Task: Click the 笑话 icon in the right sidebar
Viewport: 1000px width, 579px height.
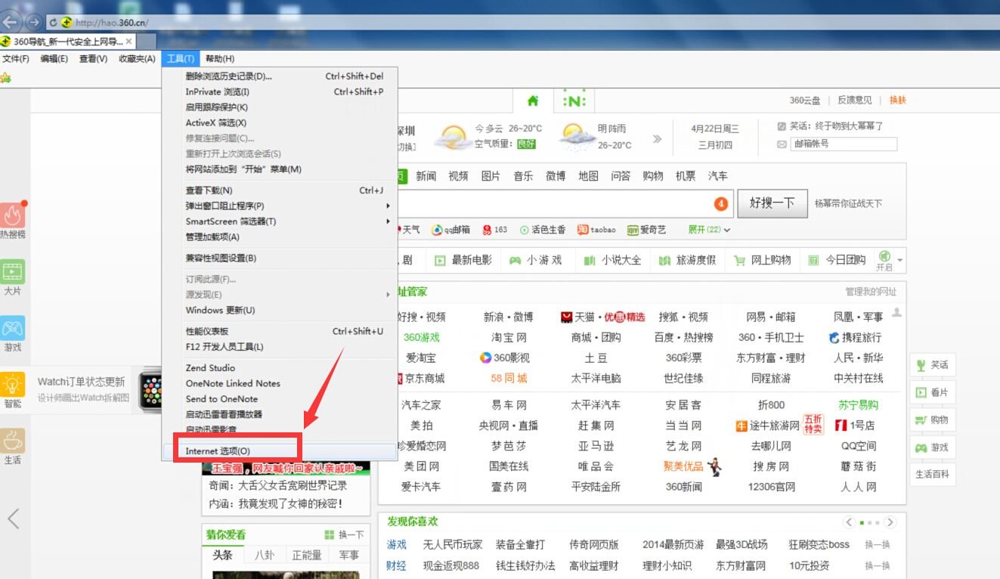Action: (x=932, y=364)
